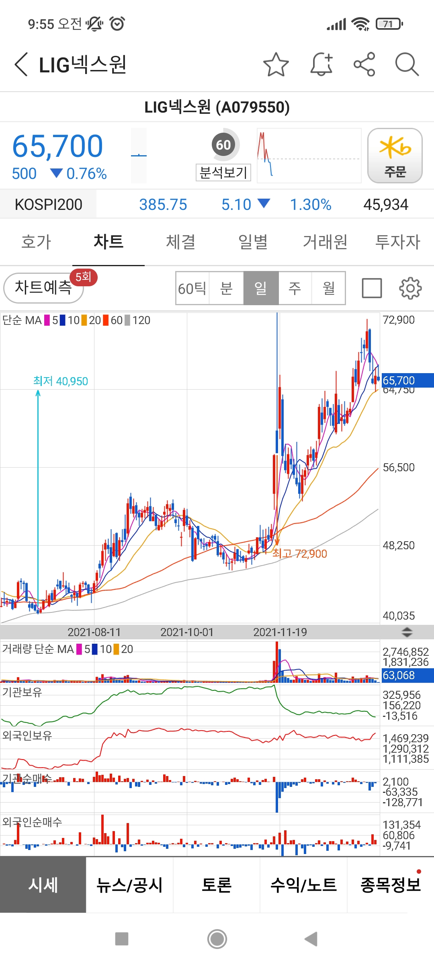The height and width of the screenshot is (965, 434).
Task: Open the 일별 tab
Action: click(253, 242)
